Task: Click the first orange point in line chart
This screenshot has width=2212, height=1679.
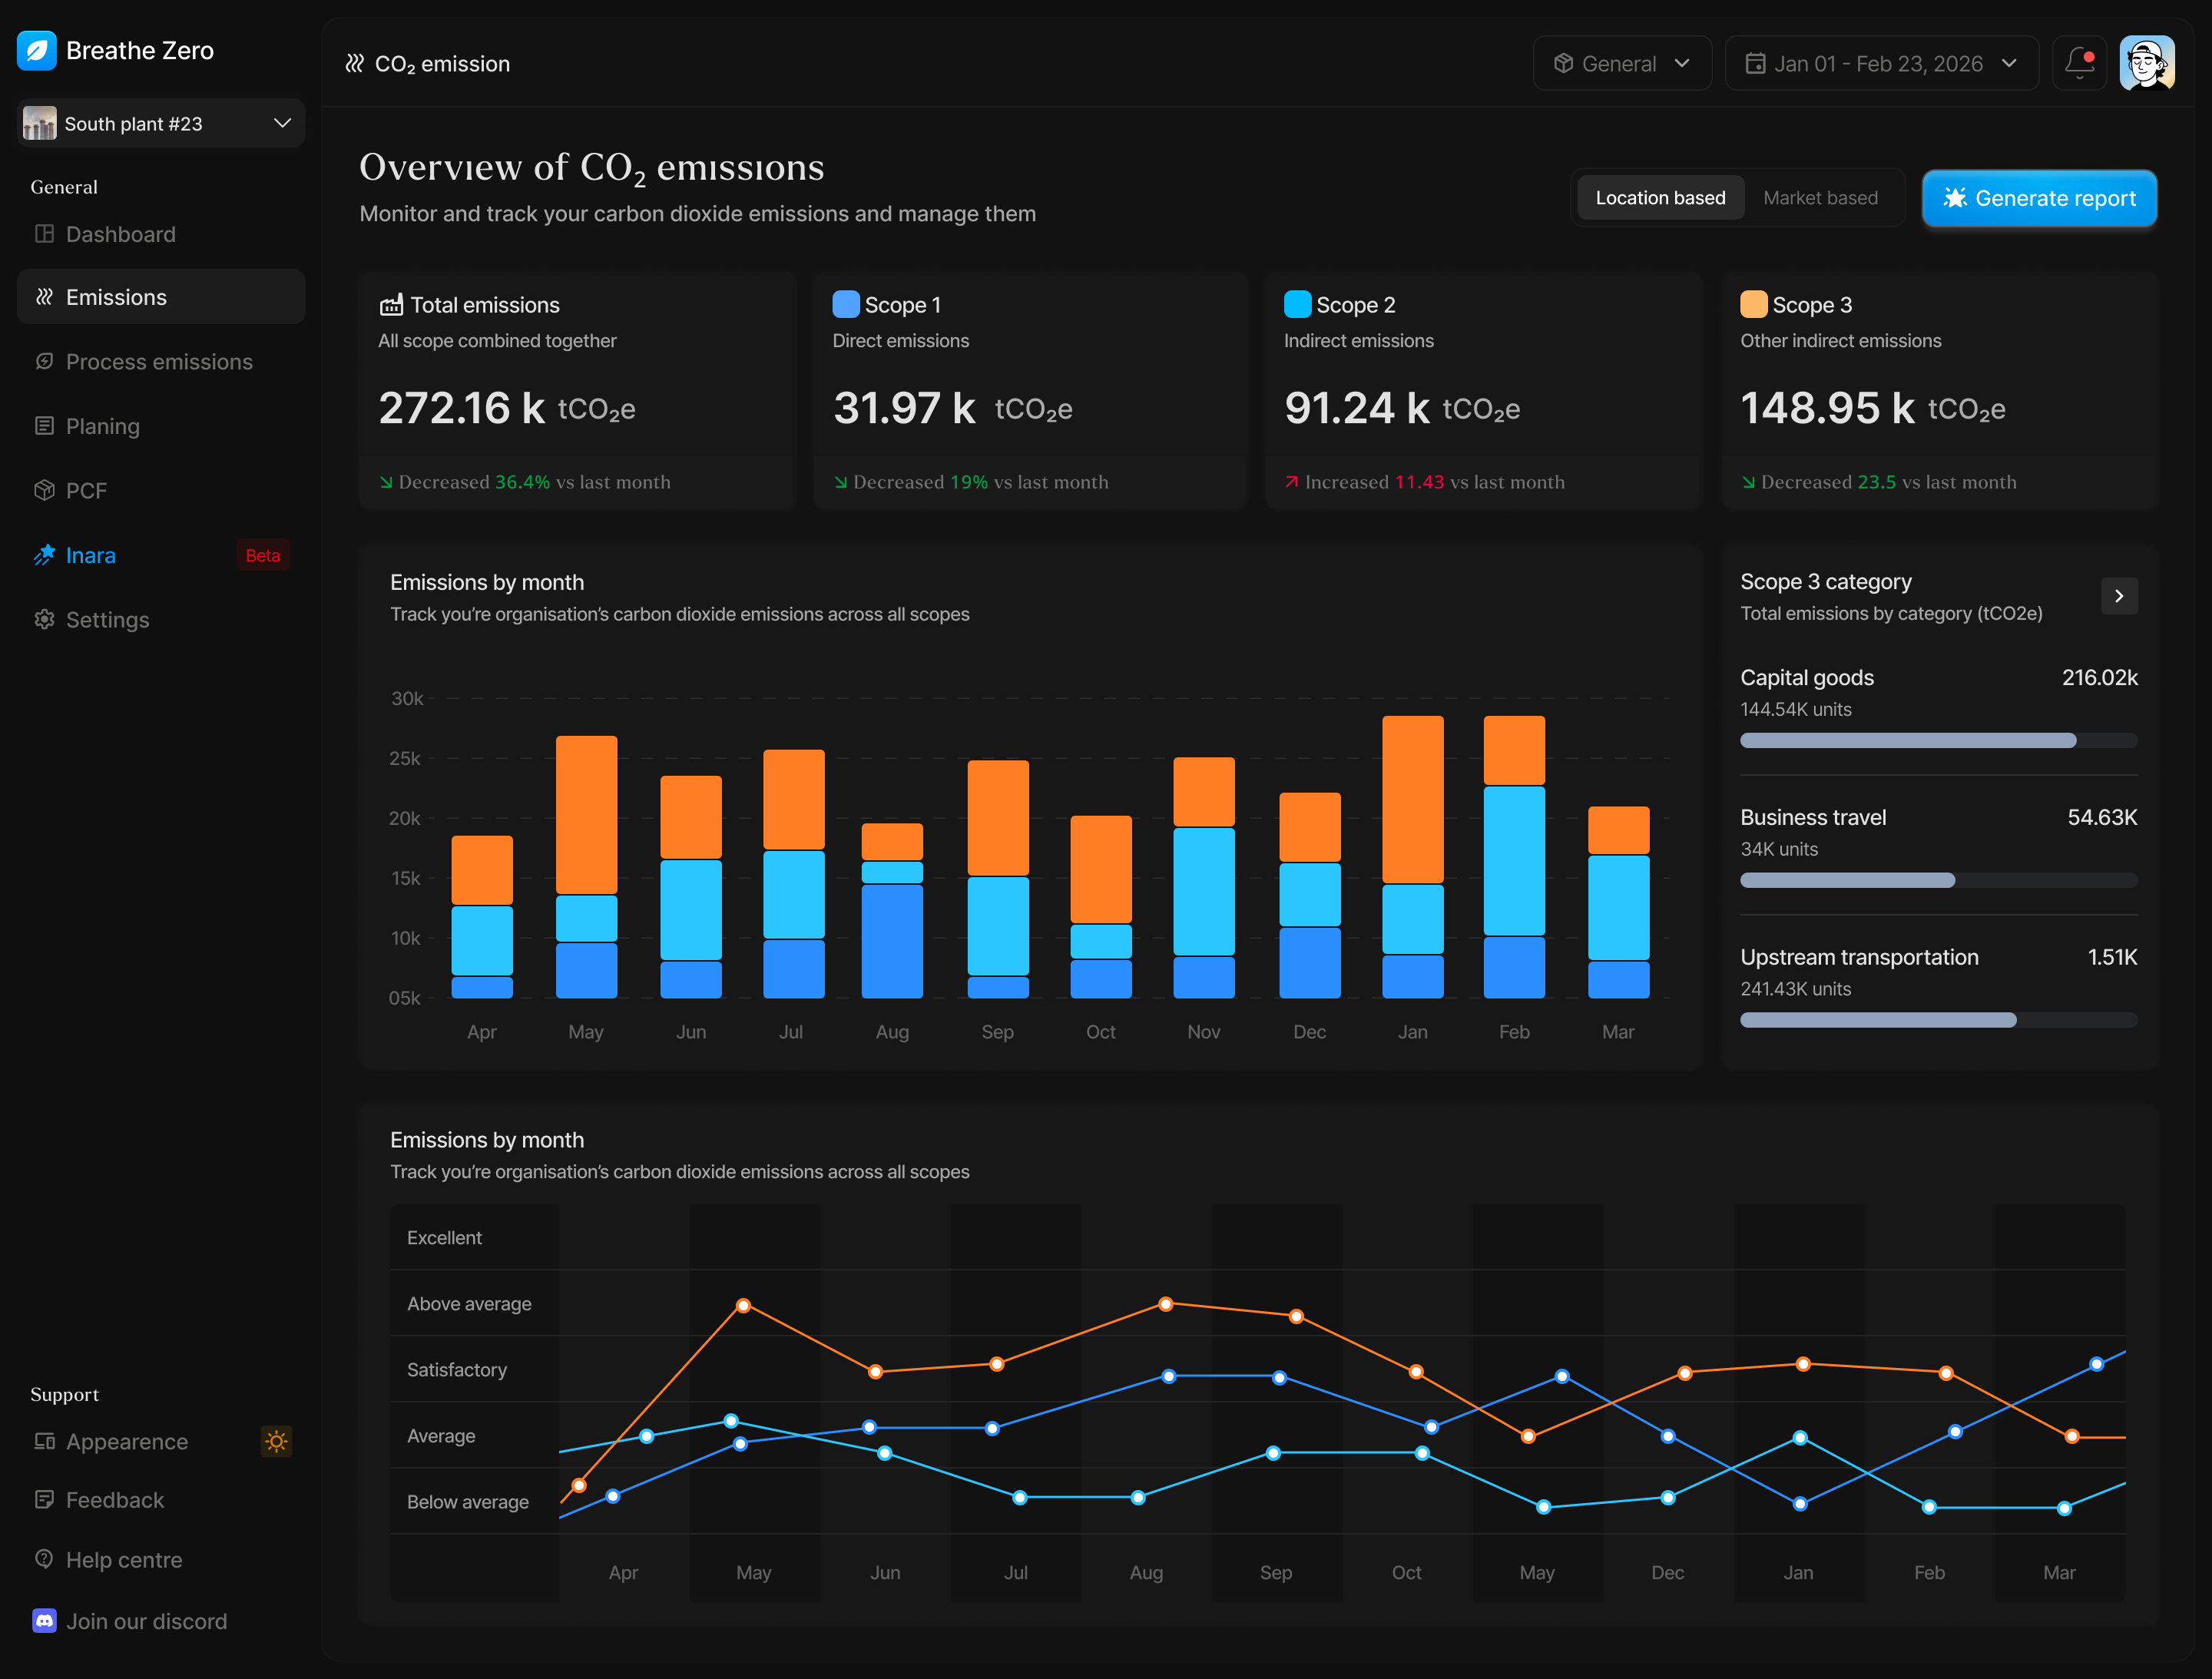Action: point(579,1485)
